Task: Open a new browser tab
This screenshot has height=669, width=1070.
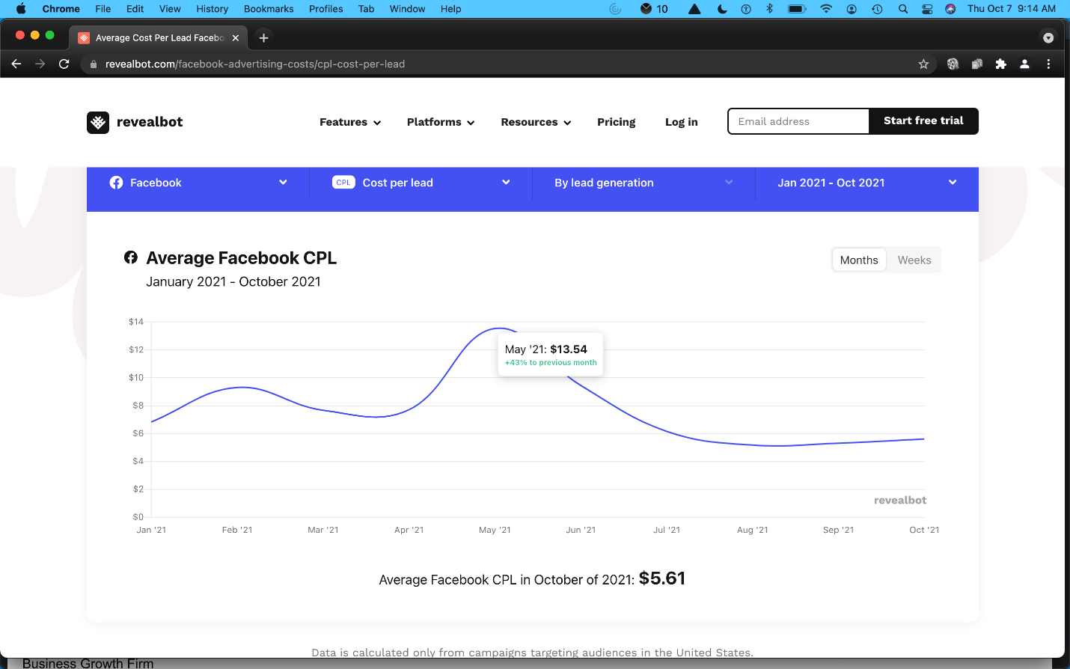Action: click(263, 37)
